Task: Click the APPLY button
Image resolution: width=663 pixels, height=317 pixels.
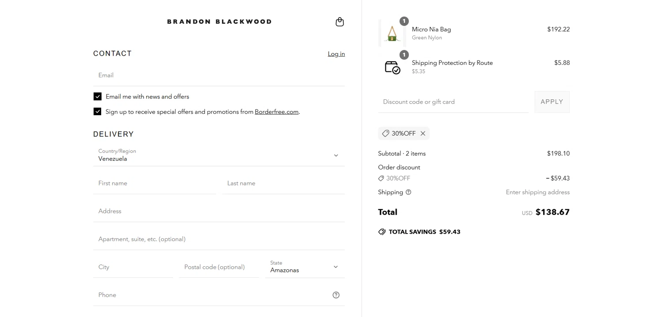Action: pyautogui.click(x=552, y=102)
